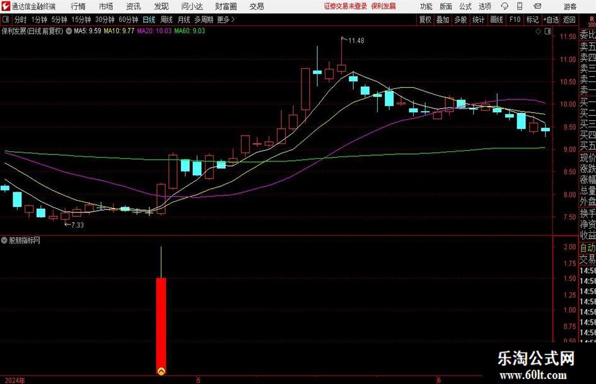Click the 标记 mark button
The height and width of the screenshot is (384, 596).
532,20
